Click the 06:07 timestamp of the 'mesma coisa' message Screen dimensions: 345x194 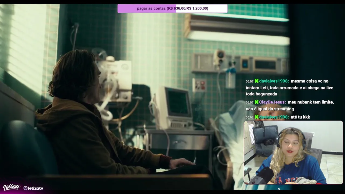point(250,81)
